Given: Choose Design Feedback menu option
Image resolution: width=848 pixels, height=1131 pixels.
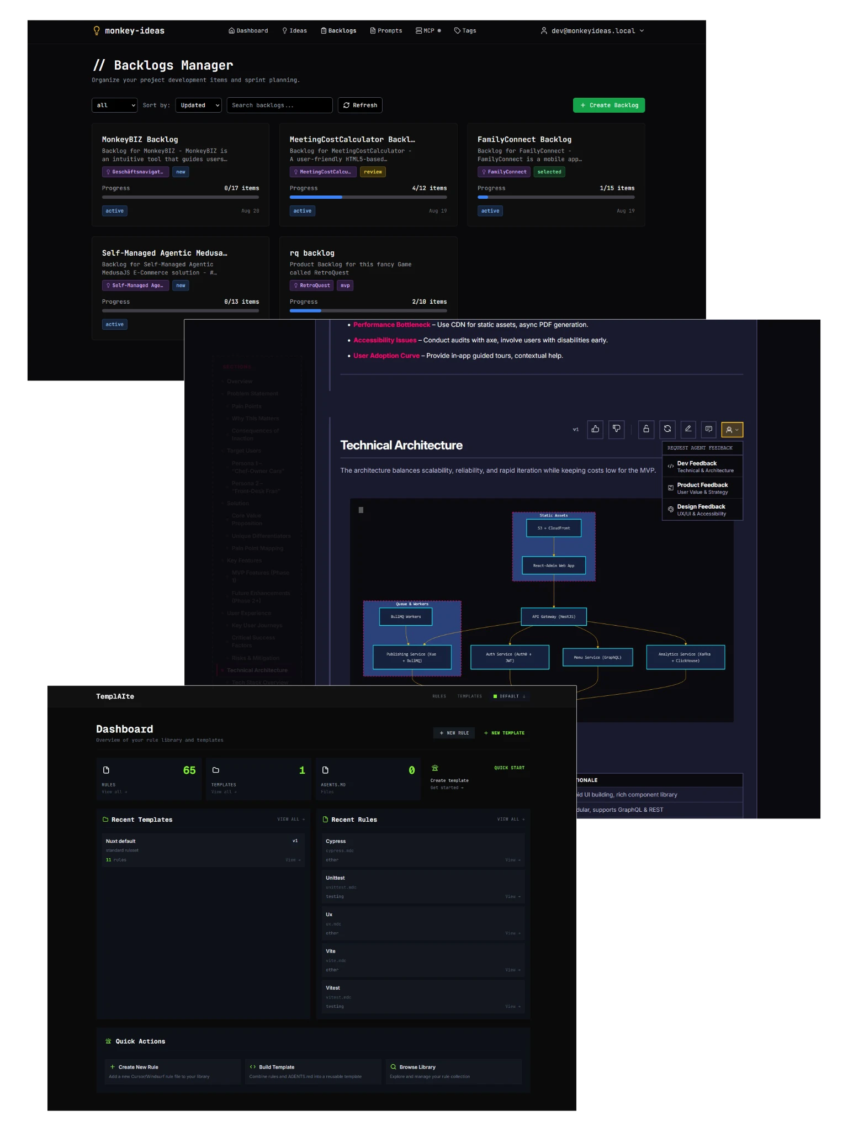Looking at the screenshot, I should (x=702, y=510).
